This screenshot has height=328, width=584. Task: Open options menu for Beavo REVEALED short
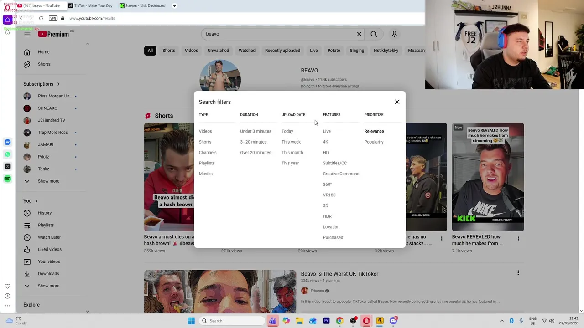(518, 239)
